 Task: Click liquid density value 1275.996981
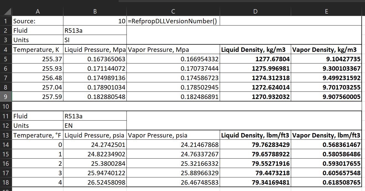pos(255,68)
